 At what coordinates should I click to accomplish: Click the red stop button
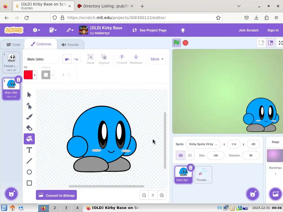[185, 43]
